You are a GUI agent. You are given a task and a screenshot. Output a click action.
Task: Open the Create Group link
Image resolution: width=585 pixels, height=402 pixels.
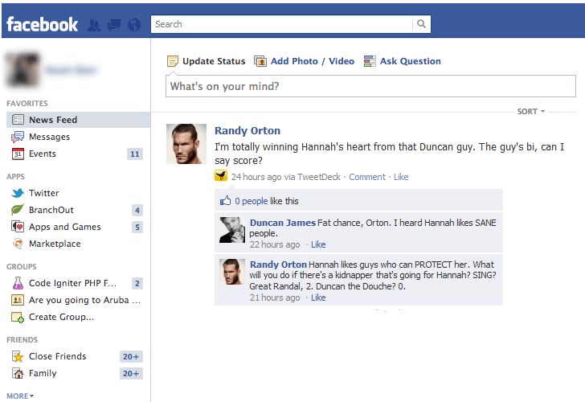tap(61, 317)
